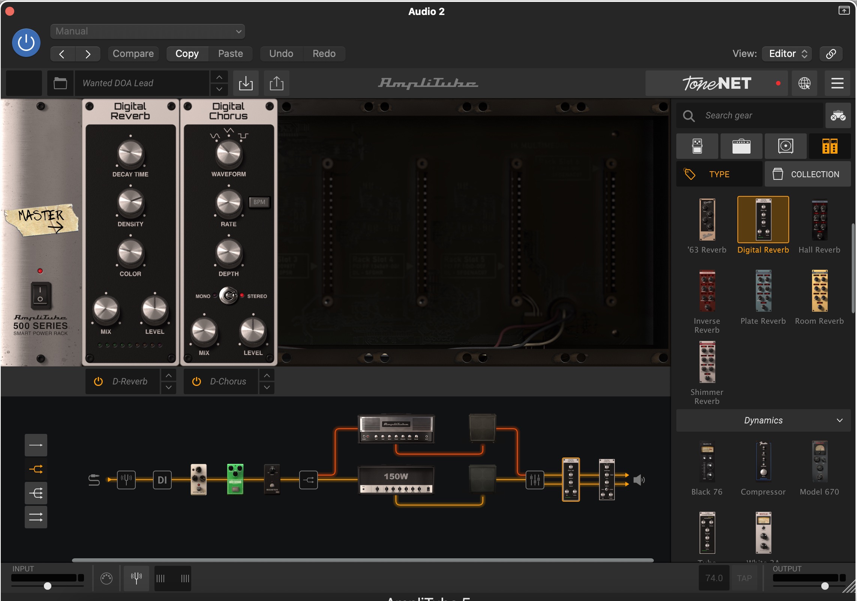Screen dimensions: 857x601
Task: Select the Room Reverb gear
Action: coord(820,291)
